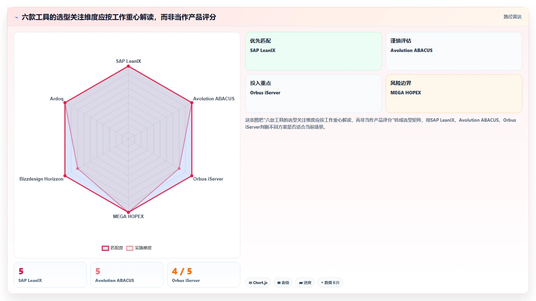The image size is (536, 301).
Task: Toggle the 匹配度 legend swatch
Action: [105, 248]
